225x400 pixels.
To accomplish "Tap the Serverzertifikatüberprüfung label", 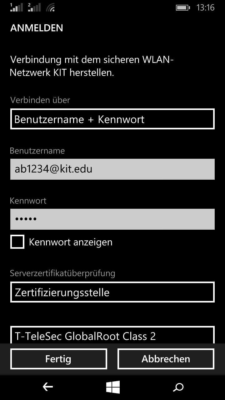I will click(62, 273).
